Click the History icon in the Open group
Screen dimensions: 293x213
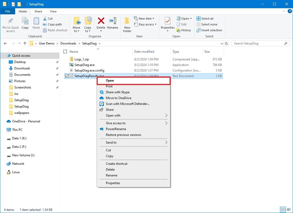(184, 30)
